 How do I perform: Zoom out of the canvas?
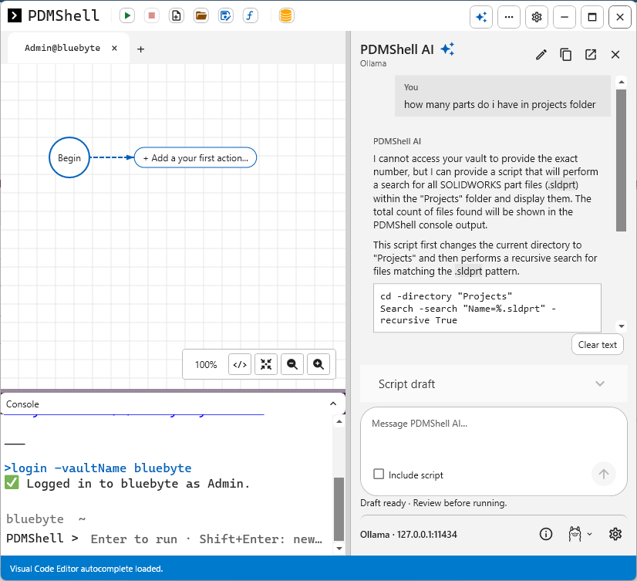tap(292, 364)
